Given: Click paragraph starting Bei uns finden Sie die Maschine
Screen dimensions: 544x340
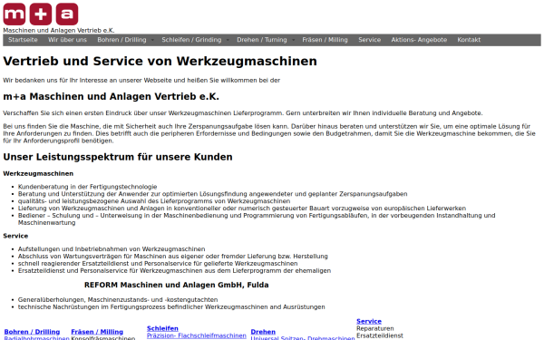Looking at the screenshot, I should click(269, 133).
